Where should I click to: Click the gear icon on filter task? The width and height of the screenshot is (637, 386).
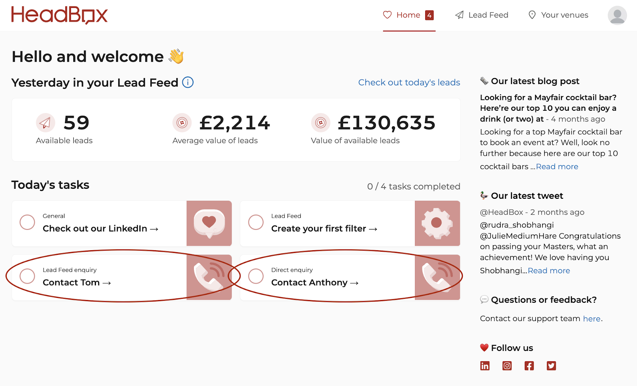pyautogui.click(x=437, y=223)
